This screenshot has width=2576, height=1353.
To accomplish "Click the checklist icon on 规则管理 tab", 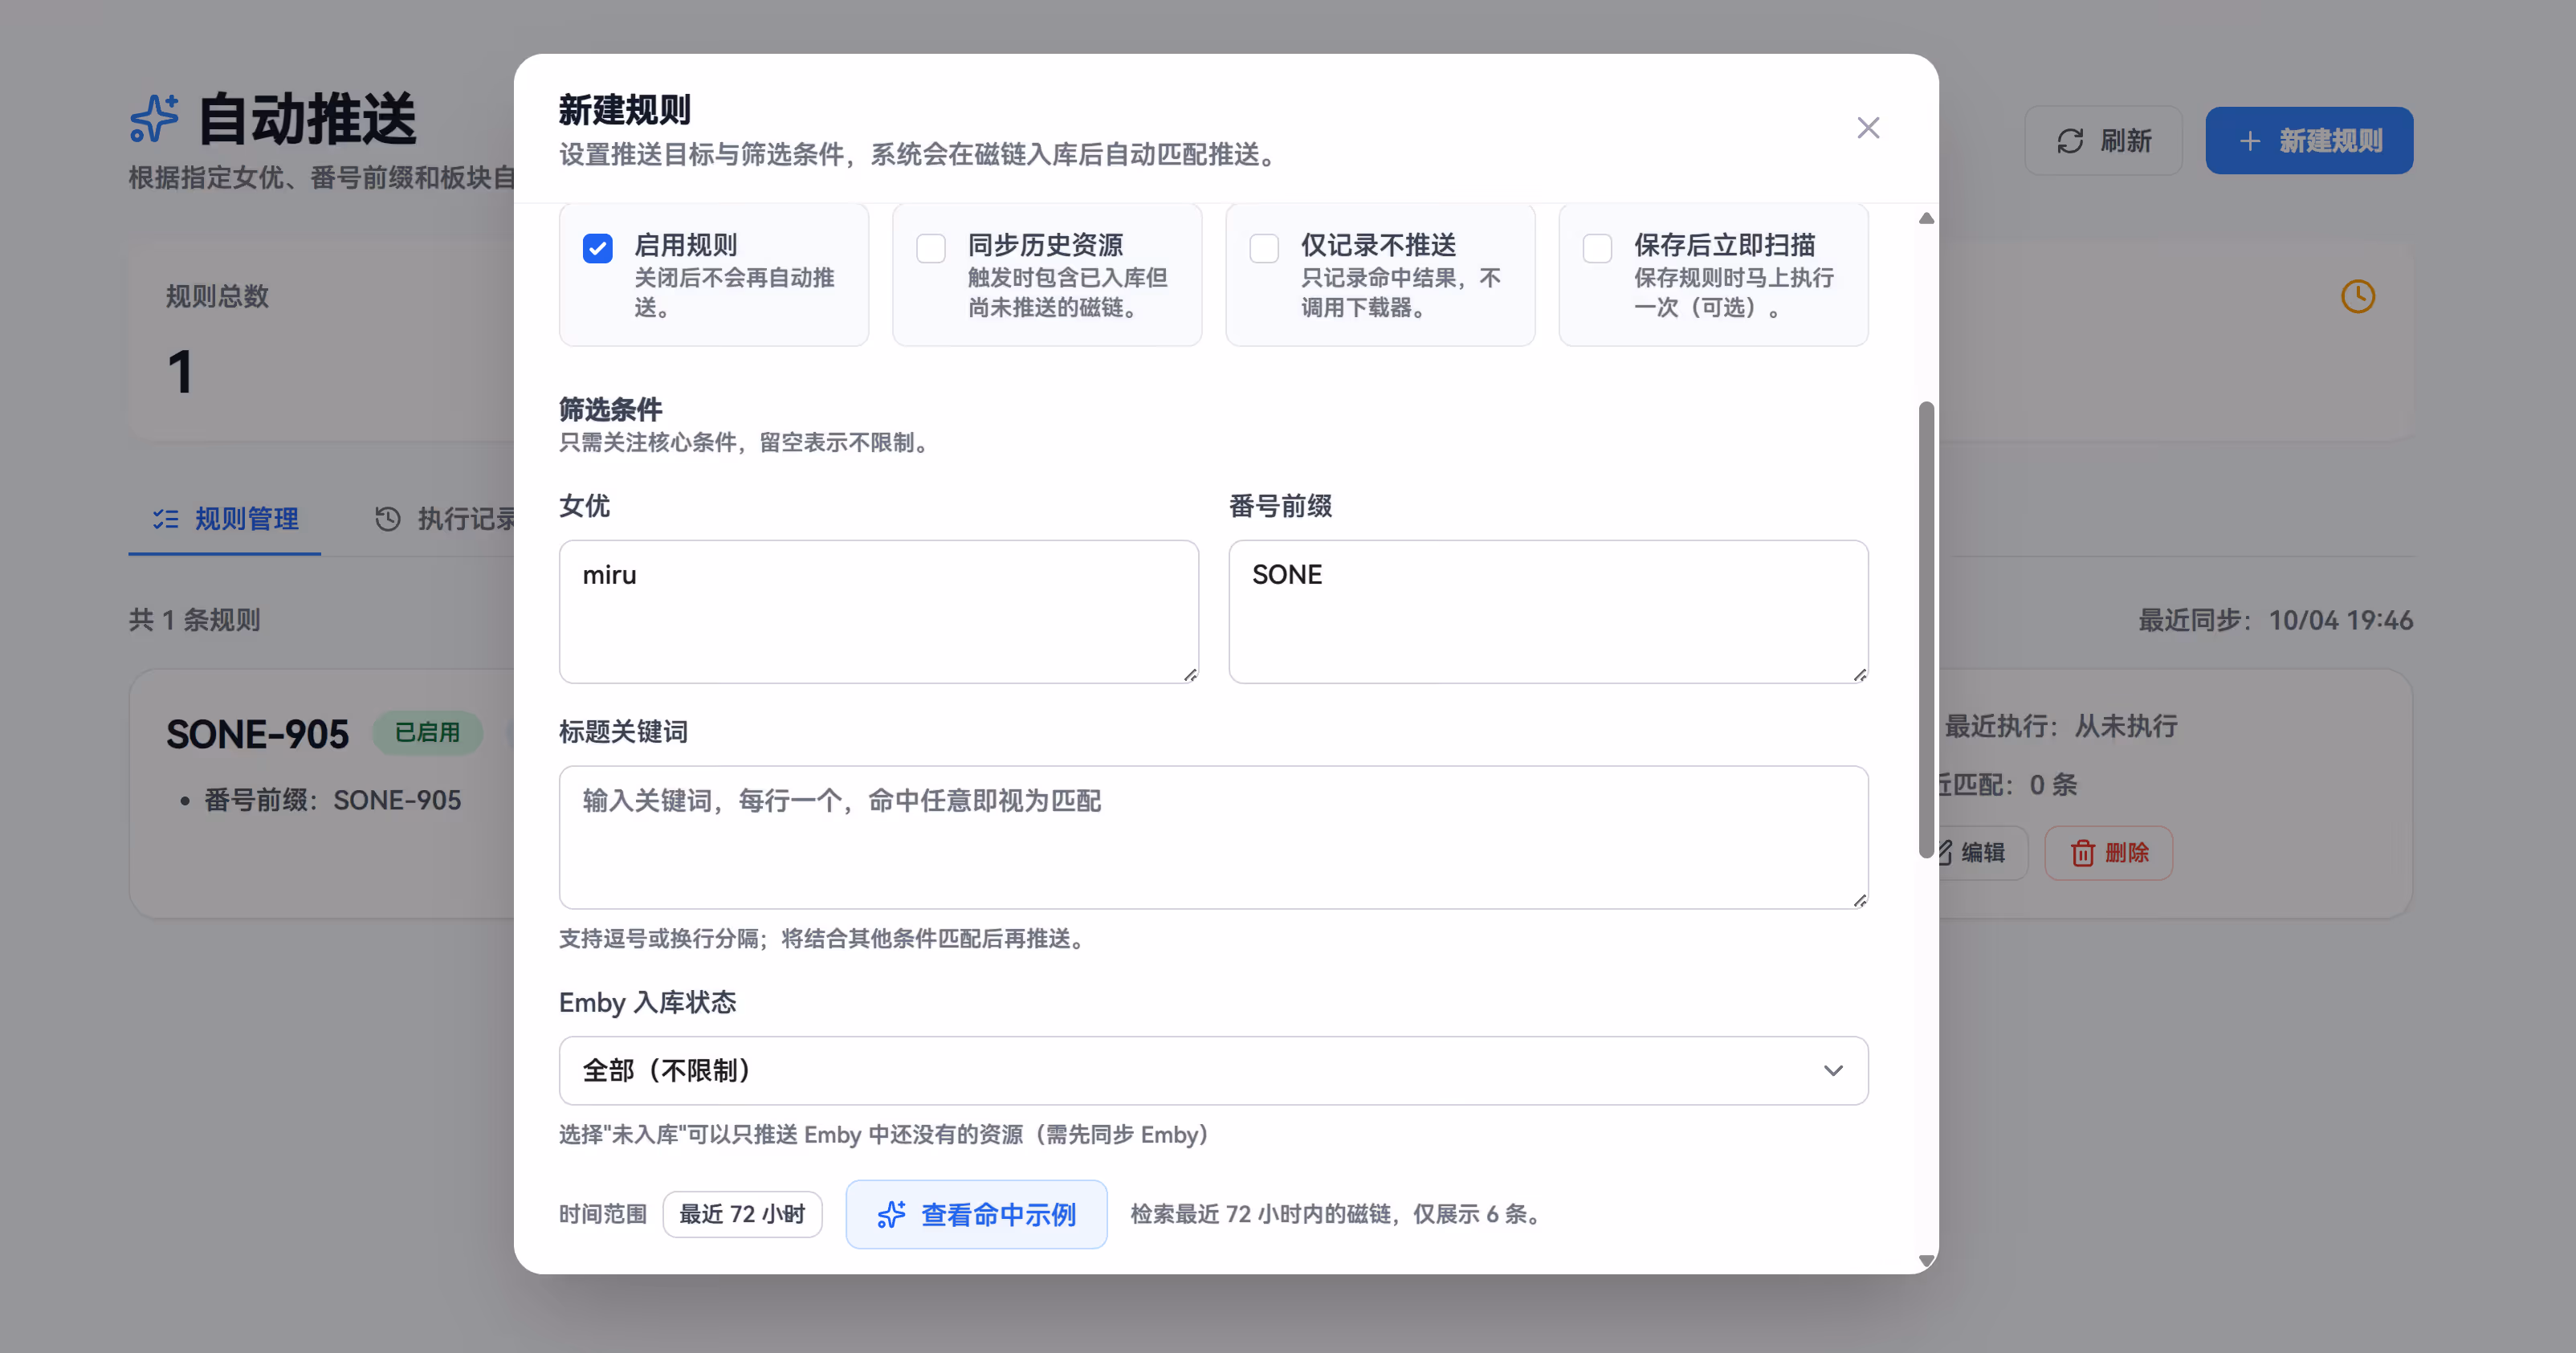I will (x=166, y=518).
